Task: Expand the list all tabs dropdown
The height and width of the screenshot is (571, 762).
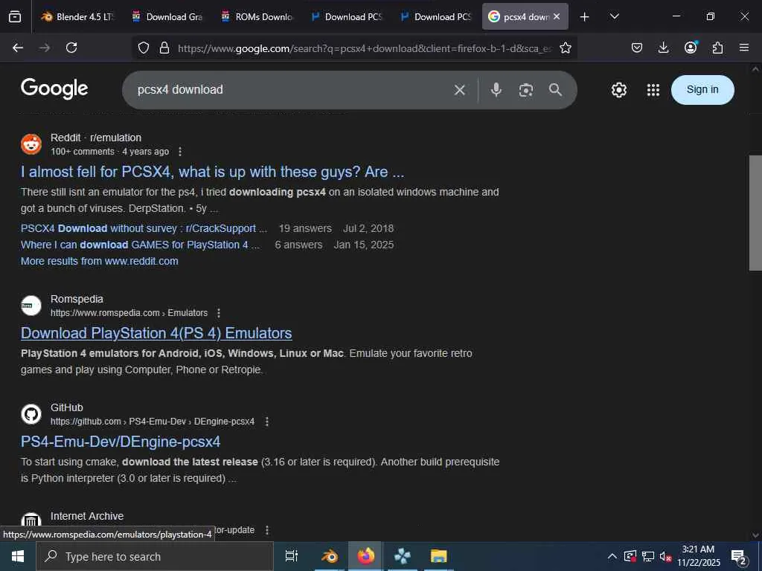Action: [x=614, y=16]
